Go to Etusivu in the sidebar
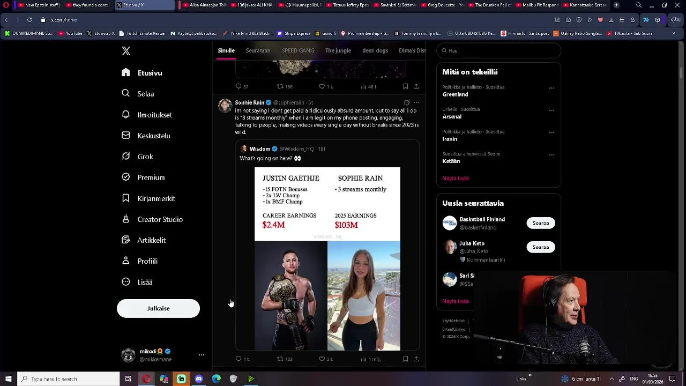Image resolution: width=686 pixels, height=386 pixels. click(142, 73)
